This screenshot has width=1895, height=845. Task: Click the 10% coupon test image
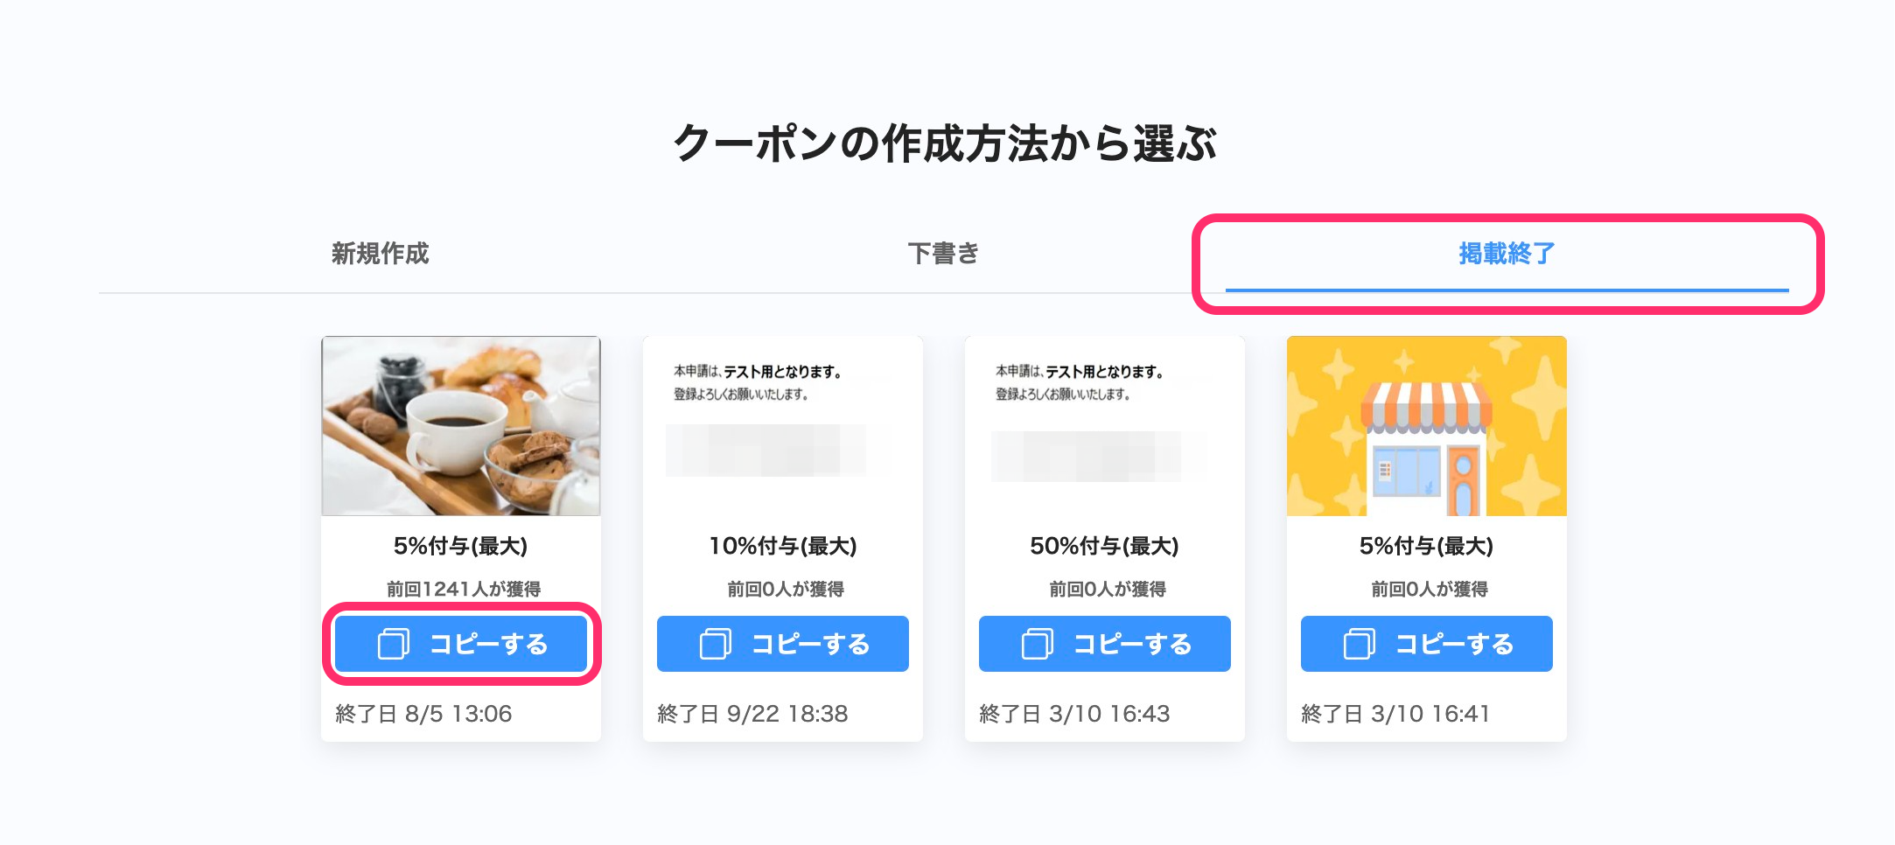[x=782, y=426]
